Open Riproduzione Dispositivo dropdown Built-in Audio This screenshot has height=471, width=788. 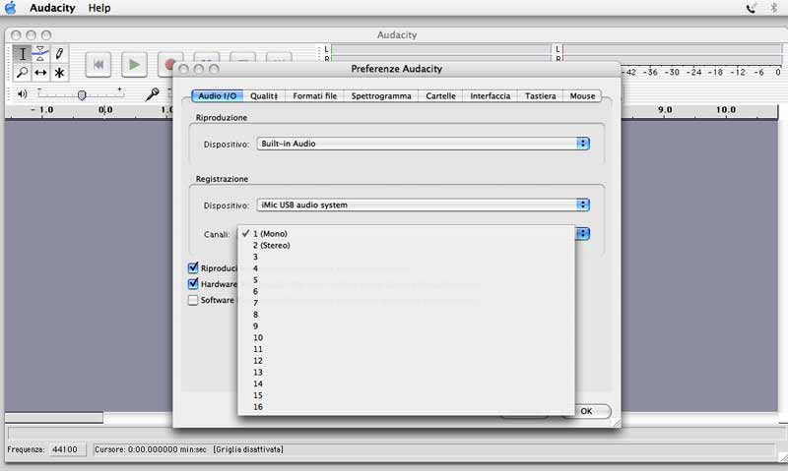(424, 144)
